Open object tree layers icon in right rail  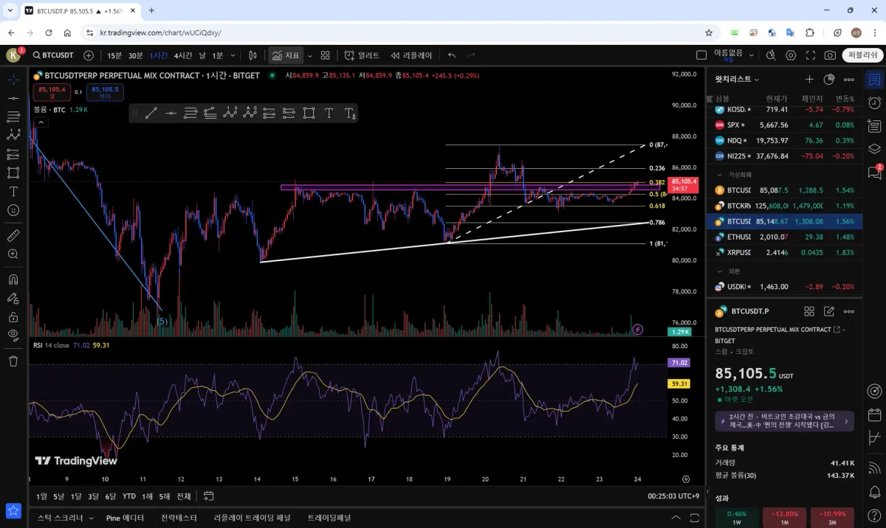coord(874,148)
